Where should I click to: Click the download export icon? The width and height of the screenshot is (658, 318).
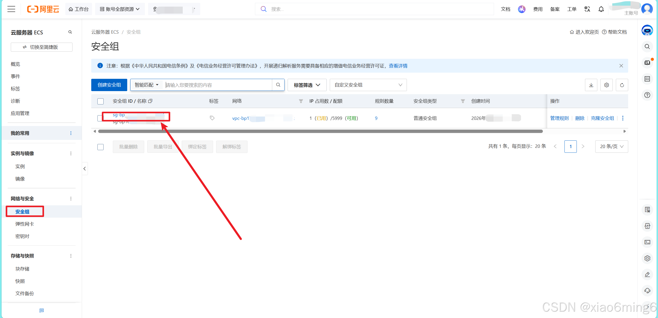click(x=591, y=85)
